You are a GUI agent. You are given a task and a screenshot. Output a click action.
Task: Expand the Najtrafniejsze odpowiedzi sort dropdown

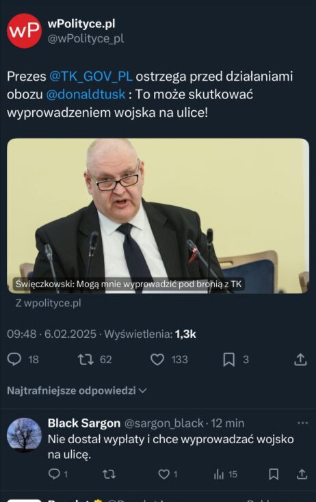click(x=77, y=391)
